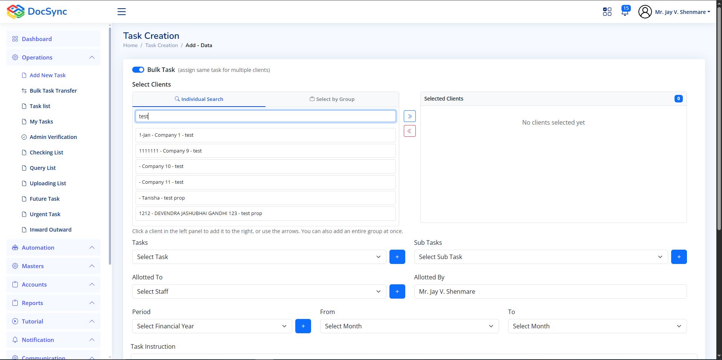Switch to the Select by Group tab
The width and height of the screenshot is (722, 360).
[x=332, y=99]
